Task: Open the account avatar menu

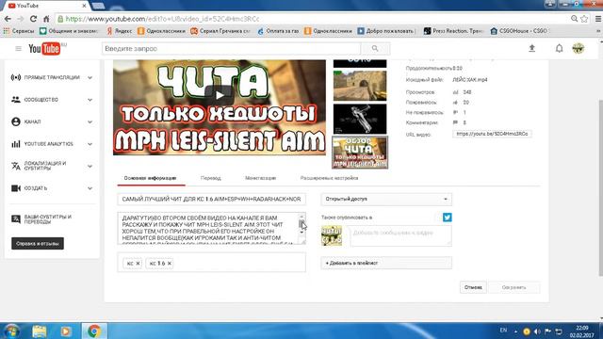Action: coord(578,48)
